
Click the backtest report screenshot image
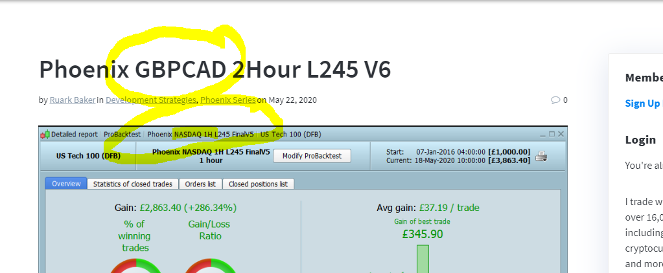click(x=303, y=200)
